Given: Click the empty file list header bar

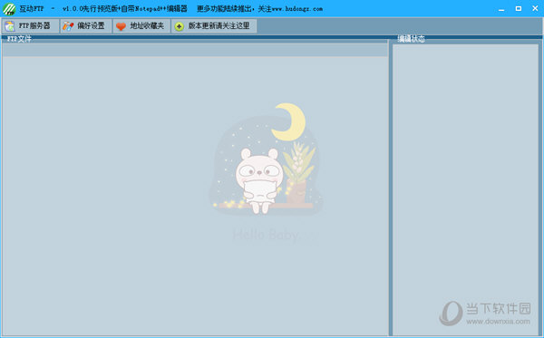Looking at the screenshot, I should click(195, 50).
